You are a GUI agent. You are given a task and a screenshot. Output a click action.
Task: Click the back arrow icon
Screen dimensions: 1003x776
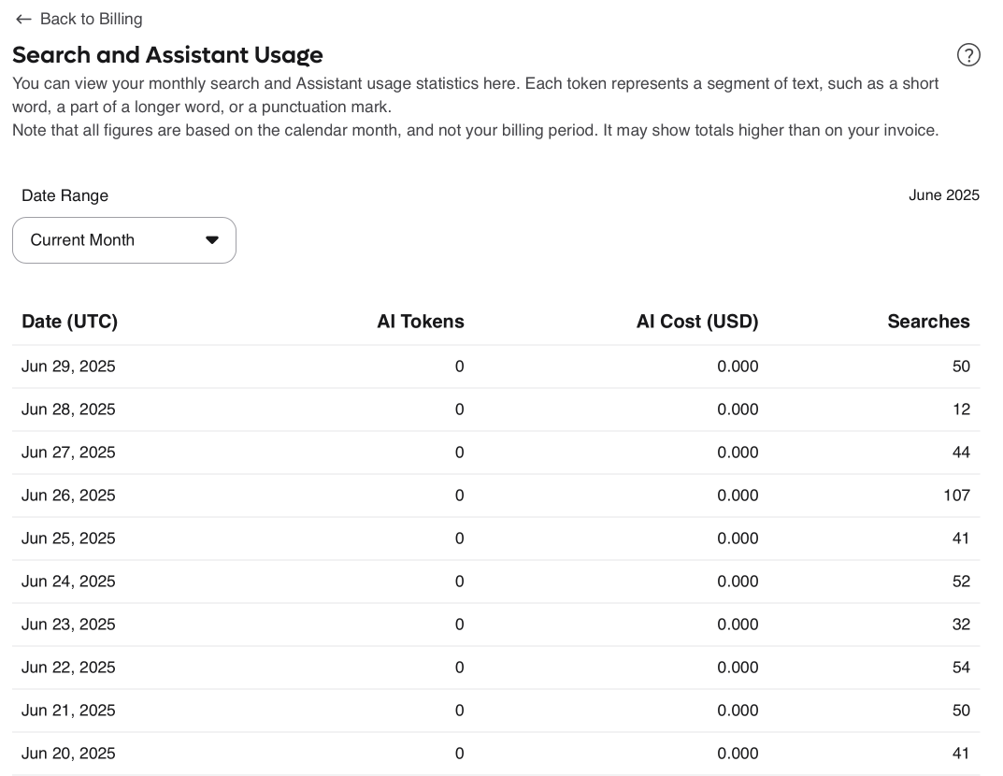point(22,19)
